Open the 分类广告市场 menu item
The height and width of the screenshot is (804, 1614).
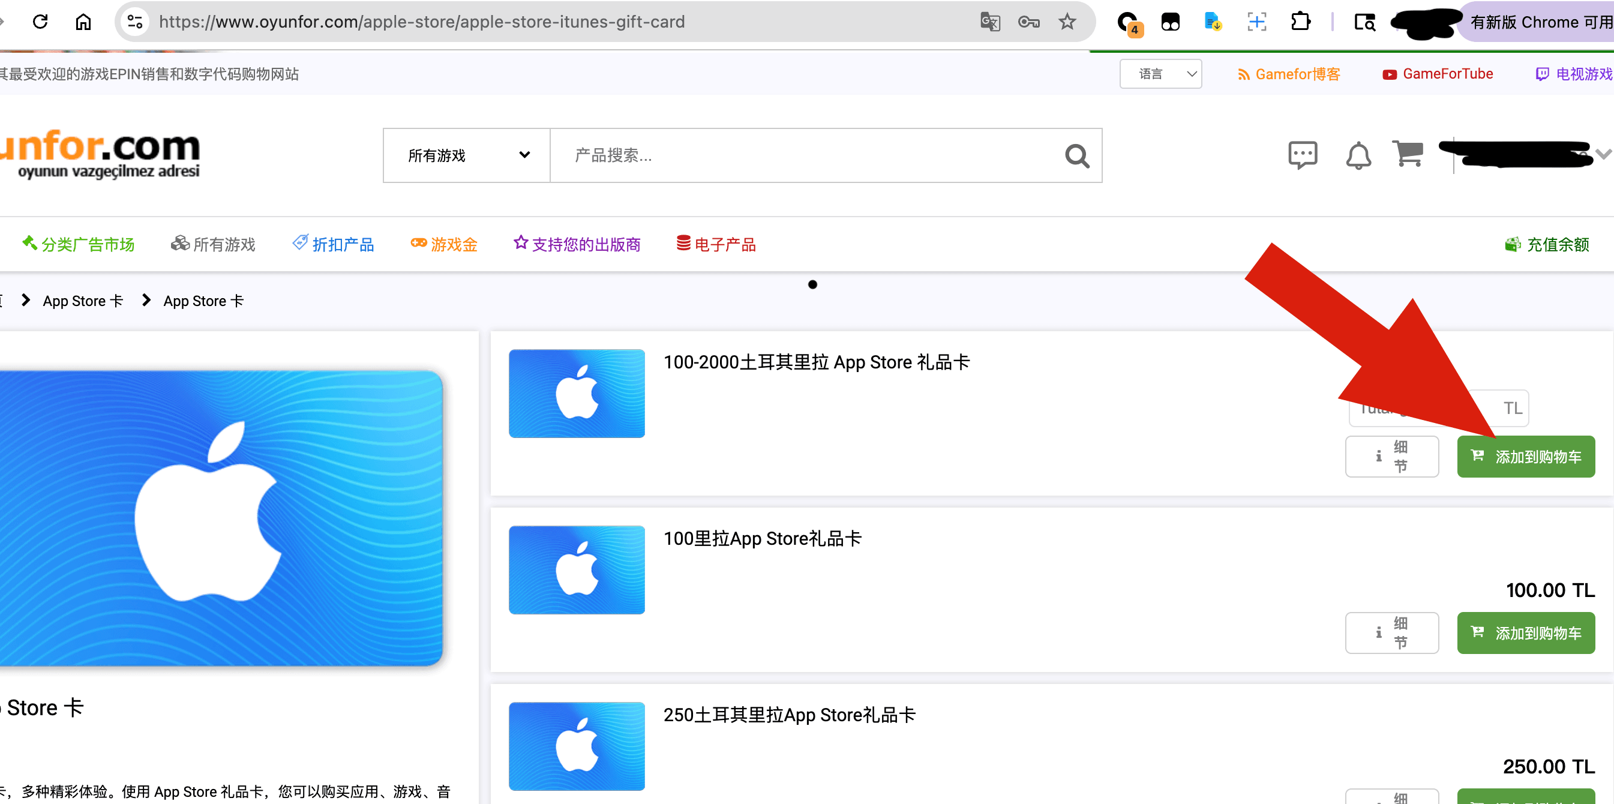point(79,244)
